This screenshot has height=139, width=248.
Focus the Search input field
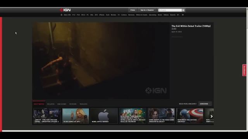click(170, 10)
